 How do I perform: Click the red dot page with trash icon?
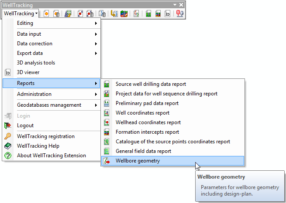90,14
